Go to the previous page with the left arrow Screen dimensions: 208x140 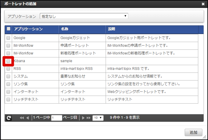28,118
